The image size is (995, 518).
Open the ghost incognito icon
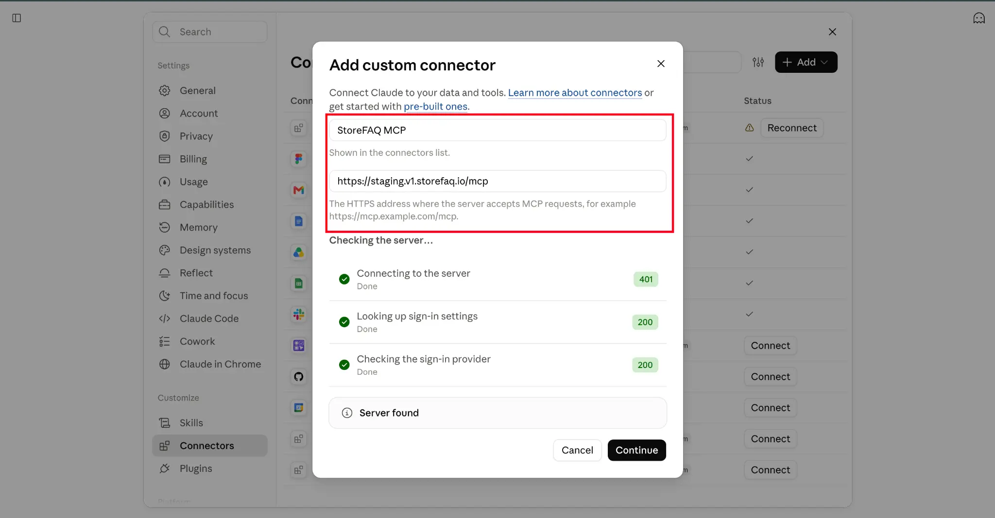[x=979, y=18]
